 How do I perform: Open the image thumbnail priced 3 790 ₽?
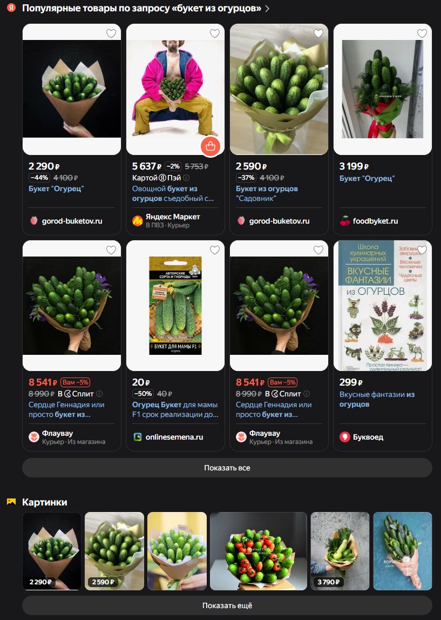tap(340, 551)
